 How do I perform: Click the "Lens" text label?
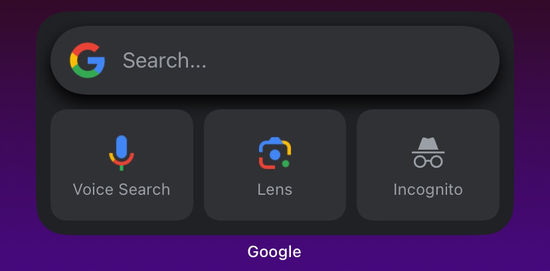coord(274,190)
